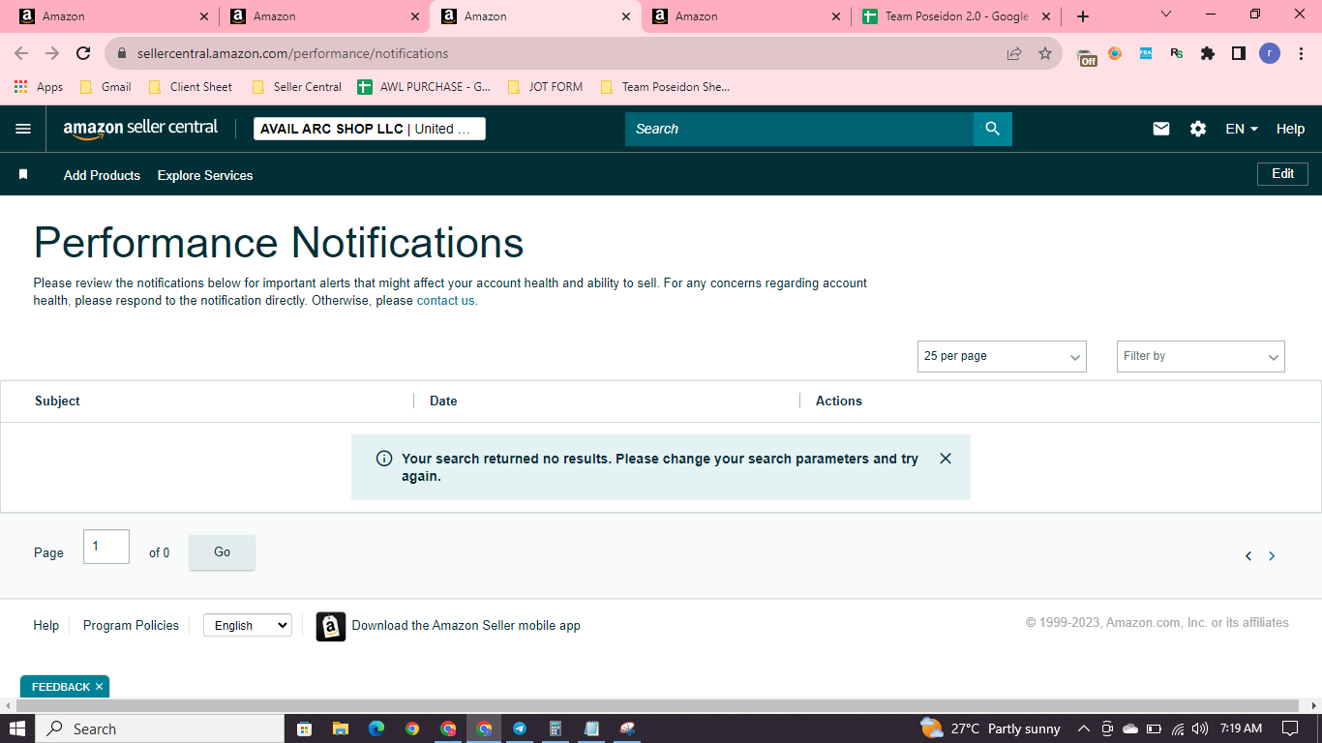Bookmark this page with star icon
Screen dimensions: 1322x743
pyautogui.click(x=1045, y=53)
